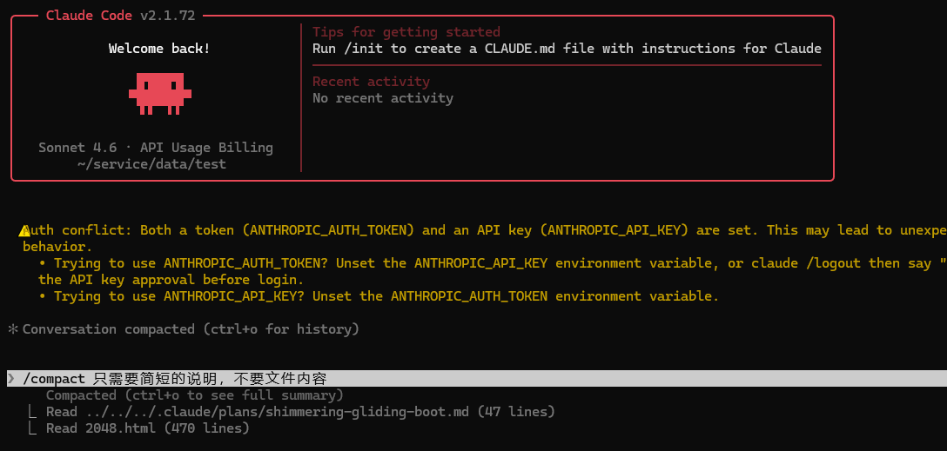Click the prompt chevron before /compact
This screenshot has height=451, width=947.
[x=11, y=379]
